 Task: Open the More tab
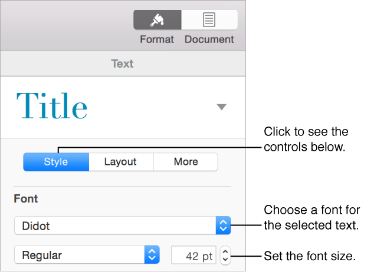[x=186, y=162]
